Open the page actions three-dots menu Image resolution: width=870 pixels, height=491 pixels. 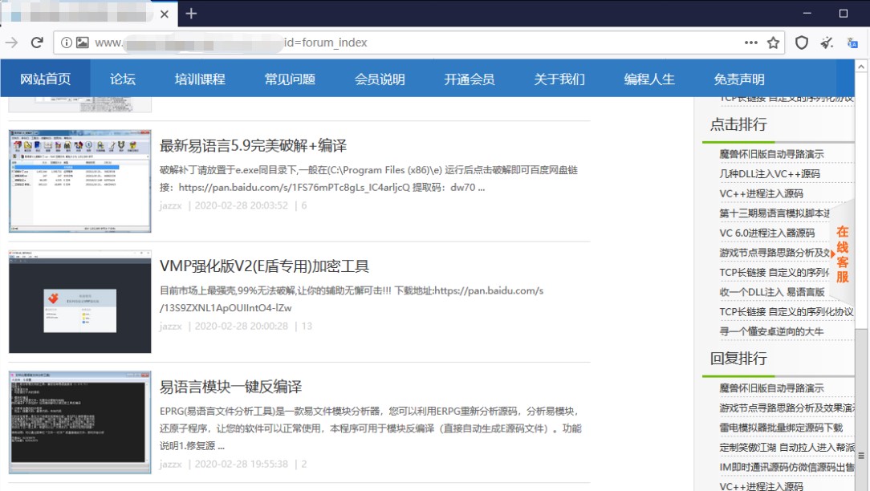click(x=750, y=43)
